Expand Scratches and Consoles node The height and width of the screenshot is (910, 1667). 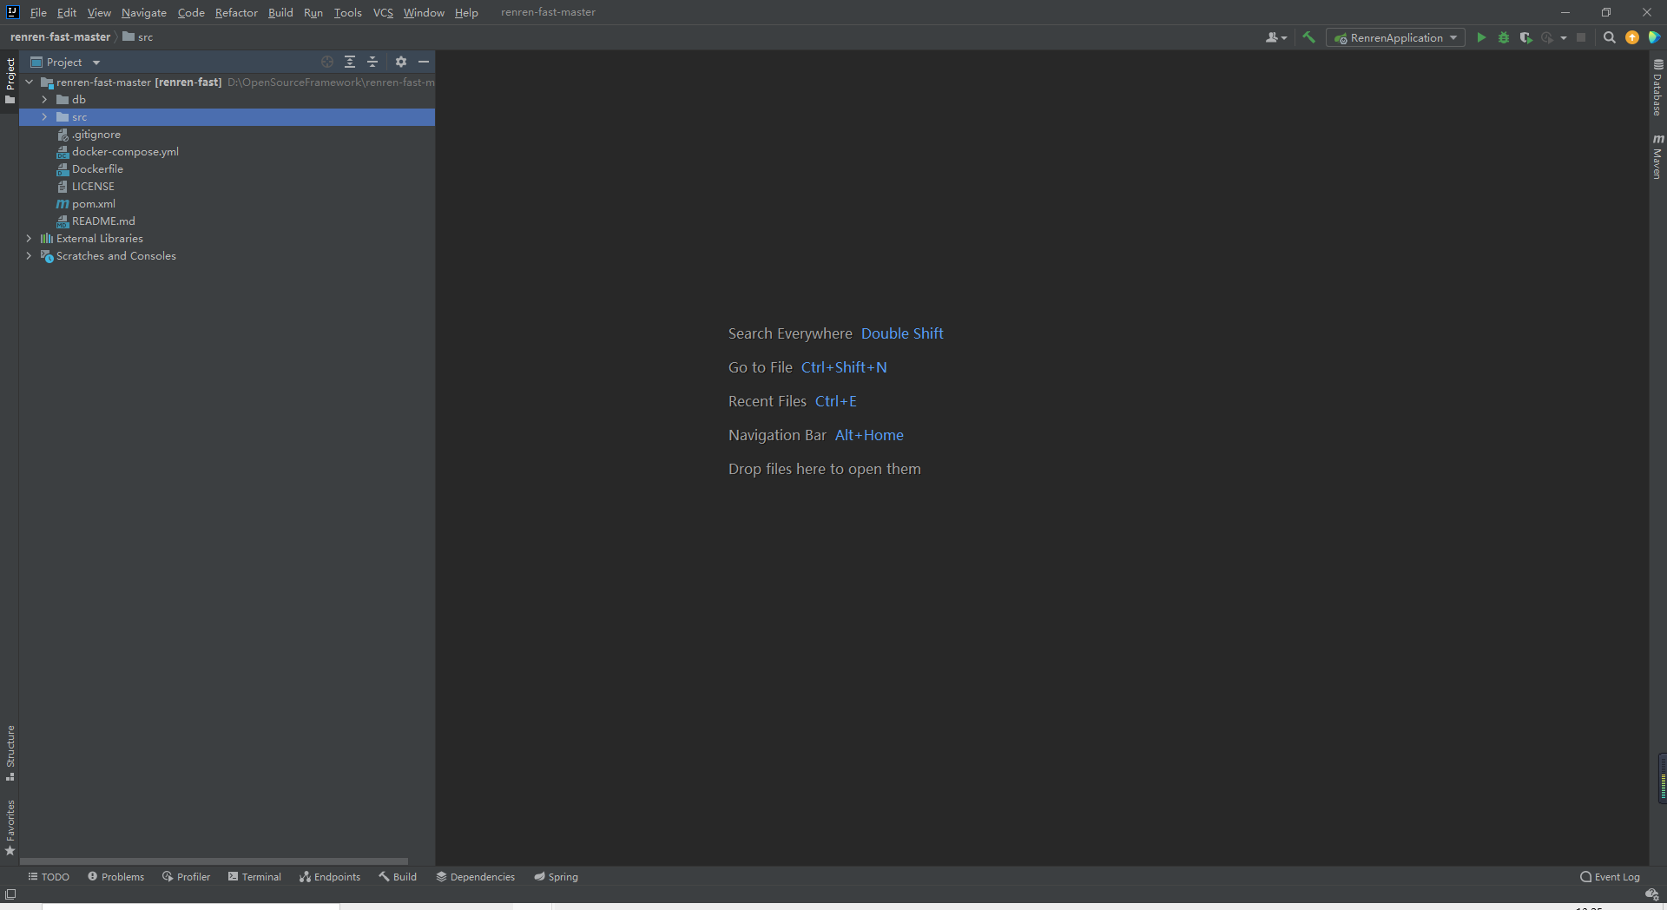[30, 255]
